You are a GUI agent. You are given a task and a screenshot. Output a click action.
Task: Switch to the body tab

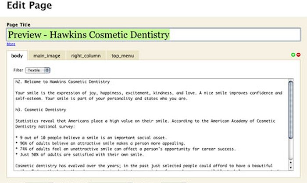[x=17, y=56]
